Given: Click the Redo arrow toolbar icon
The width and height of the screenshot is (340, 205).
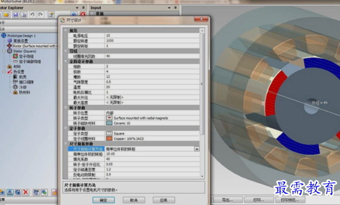Looking at the screenshot, I should (40, 14).
